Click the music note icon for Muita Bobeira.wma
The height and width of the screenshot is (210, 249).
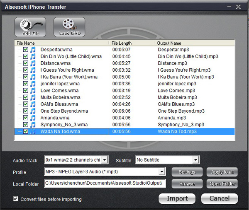(x=33, y=97)
